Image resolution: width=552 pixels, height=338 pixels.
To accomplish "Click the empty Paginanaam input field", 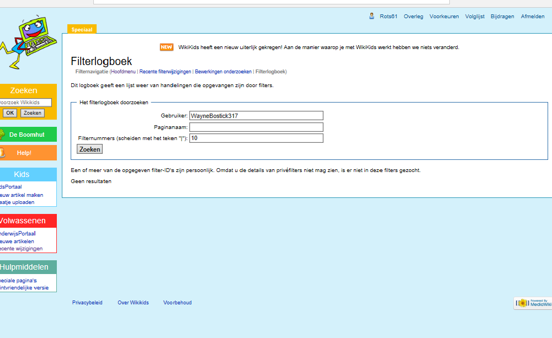I will [x=256, y=127].
